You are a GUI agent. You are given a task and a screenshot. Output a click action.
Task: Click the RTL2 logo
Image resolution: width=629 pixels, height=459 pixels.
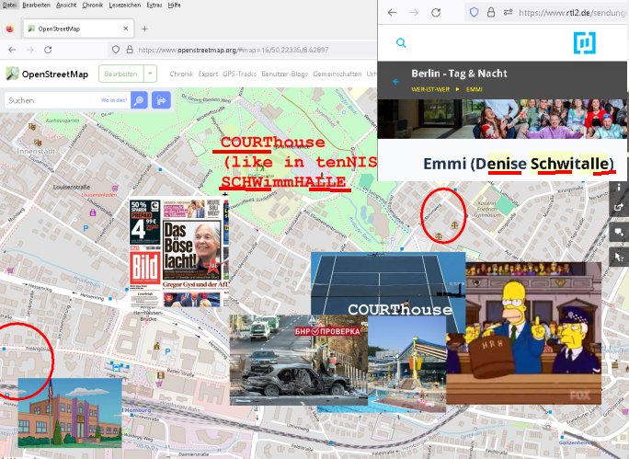coord(585,43)
